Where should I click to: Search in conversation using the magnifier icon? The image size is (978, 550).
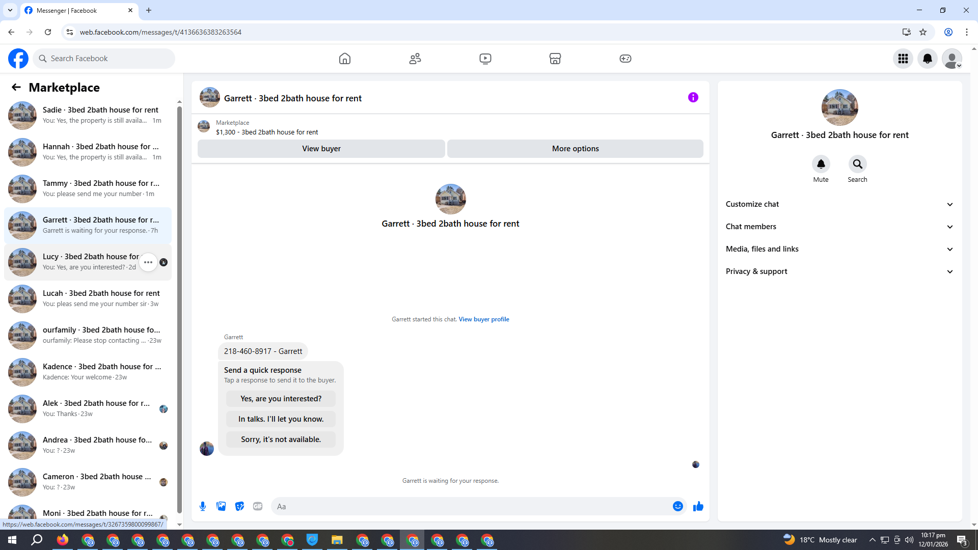pyautogui.click(x=857, y=164)
